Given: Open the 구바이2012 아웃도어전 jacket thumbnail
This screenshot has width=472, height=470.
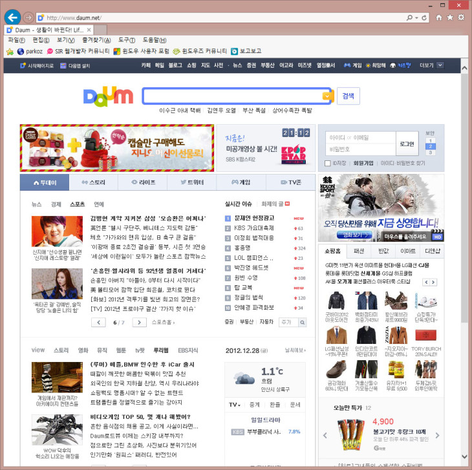Looking at the screenshot, I should [x=336, y=301].
